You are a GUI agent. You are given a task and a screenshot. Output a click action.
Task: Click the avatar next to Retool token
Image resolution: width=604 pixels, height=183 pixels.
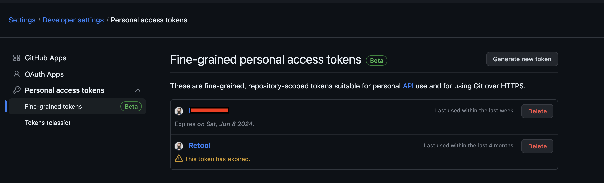click(179, 146)
